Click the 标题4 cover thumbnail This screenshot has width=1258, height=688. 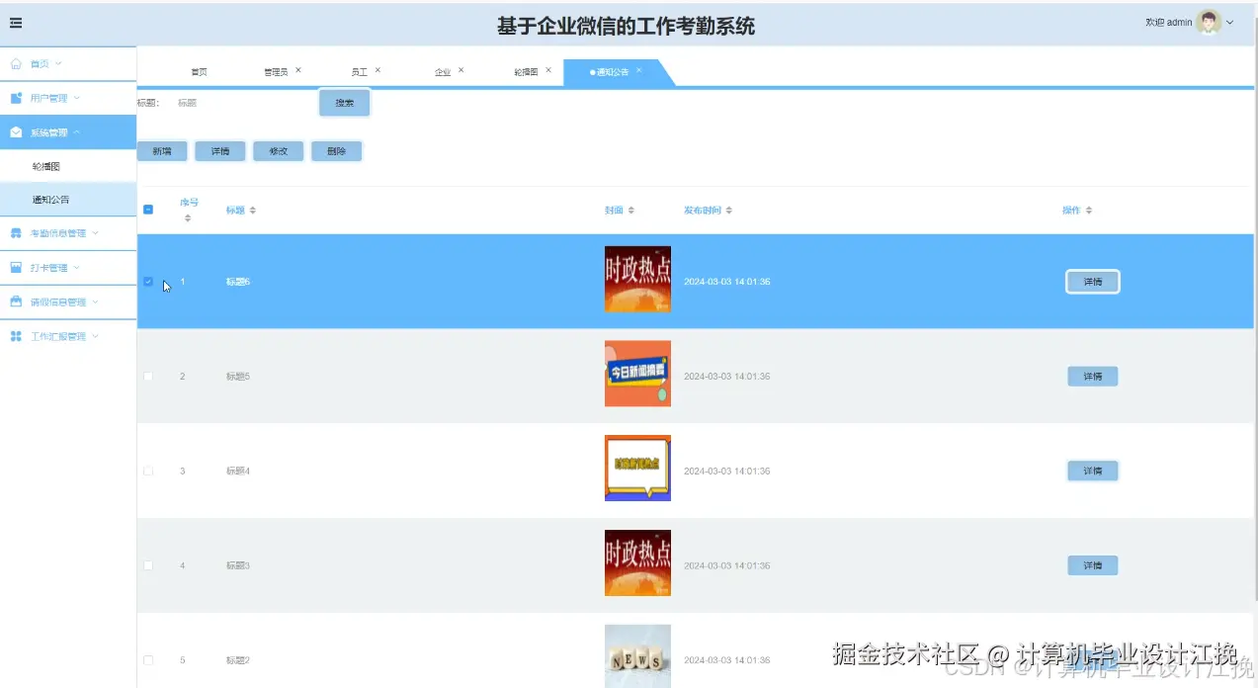tap(637, 469)
